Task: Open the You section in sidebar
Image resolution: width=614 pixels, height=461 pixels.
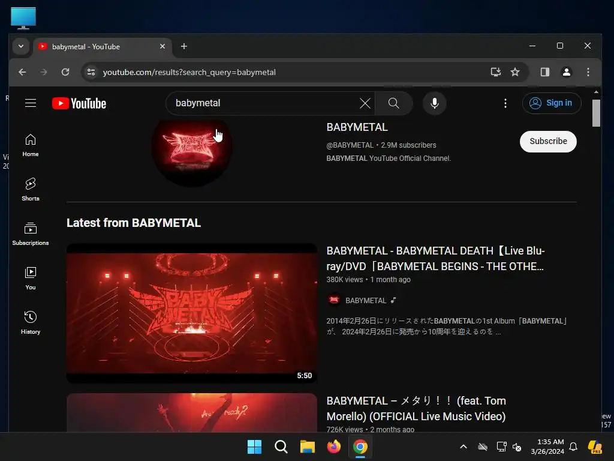Action: (x=31, y=279)
